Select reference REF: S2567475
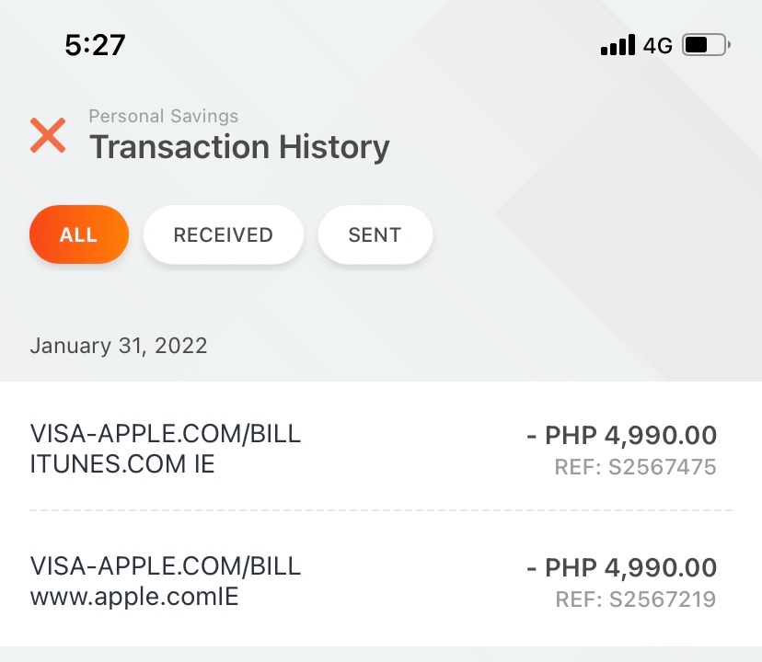 pyautogui.click(x=635, y=467)
